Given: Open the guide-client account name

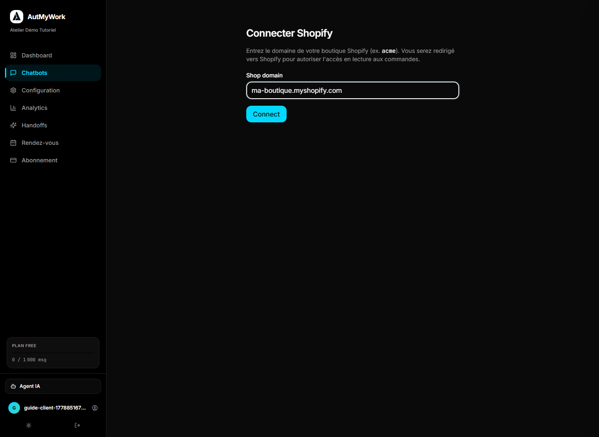Looking at the screenshot, I should tap(55, 408).
